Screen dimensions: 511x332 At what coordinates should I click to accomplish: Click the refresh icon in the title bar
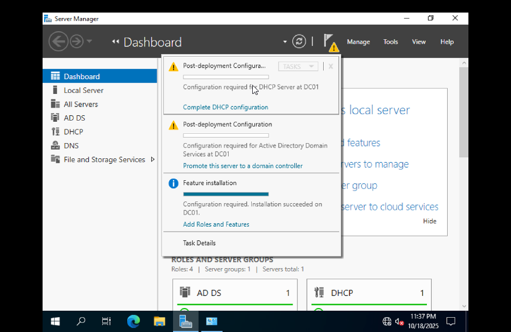[x=299, y=41]
